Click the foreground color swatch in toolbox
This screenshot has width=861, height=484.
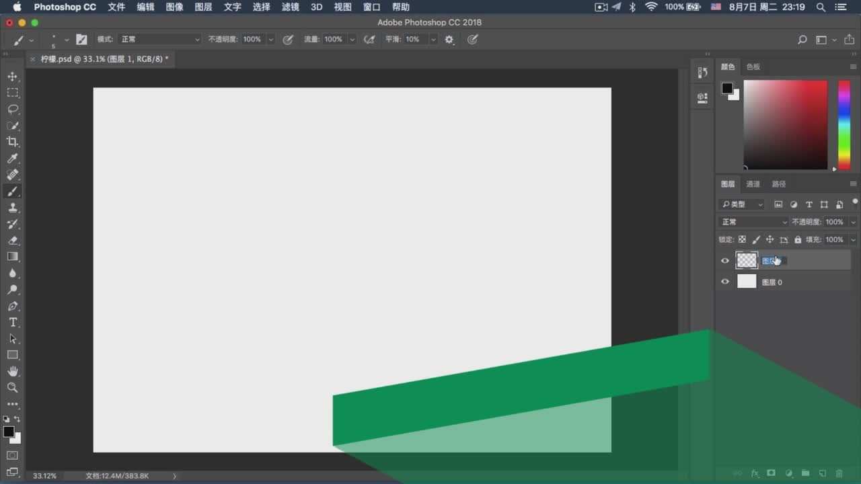tap(8, 432)
